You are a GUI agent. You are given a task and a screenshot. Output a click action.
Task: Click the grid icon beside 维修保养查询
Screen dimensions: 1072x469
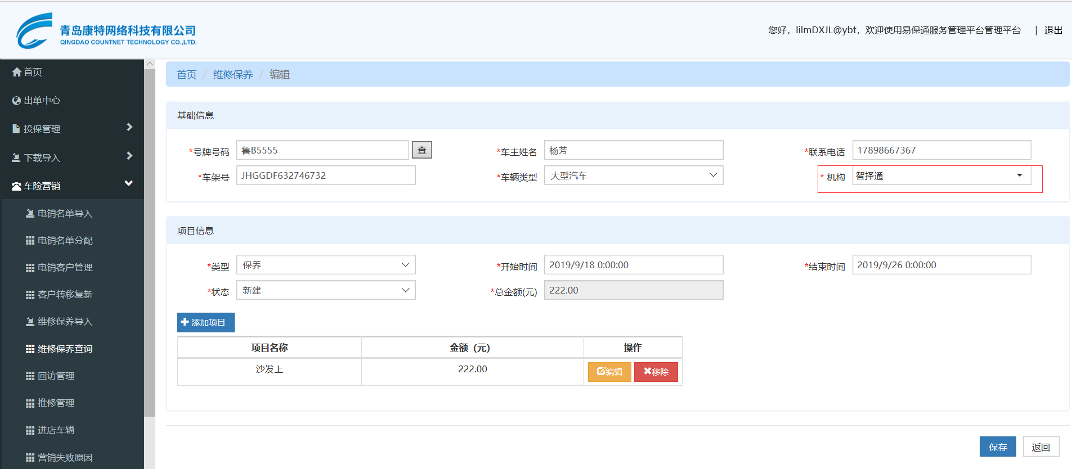(x=30, y=349)
